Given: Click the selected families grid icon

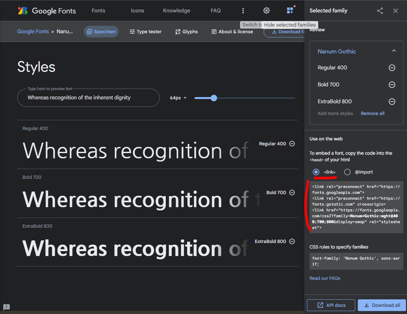Looking at the screenshot, I should click(290, 10).
